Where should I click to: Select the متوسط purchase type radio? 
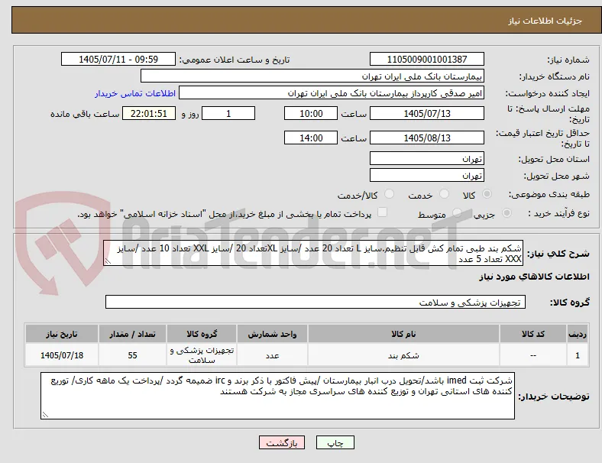pos(457,213)
